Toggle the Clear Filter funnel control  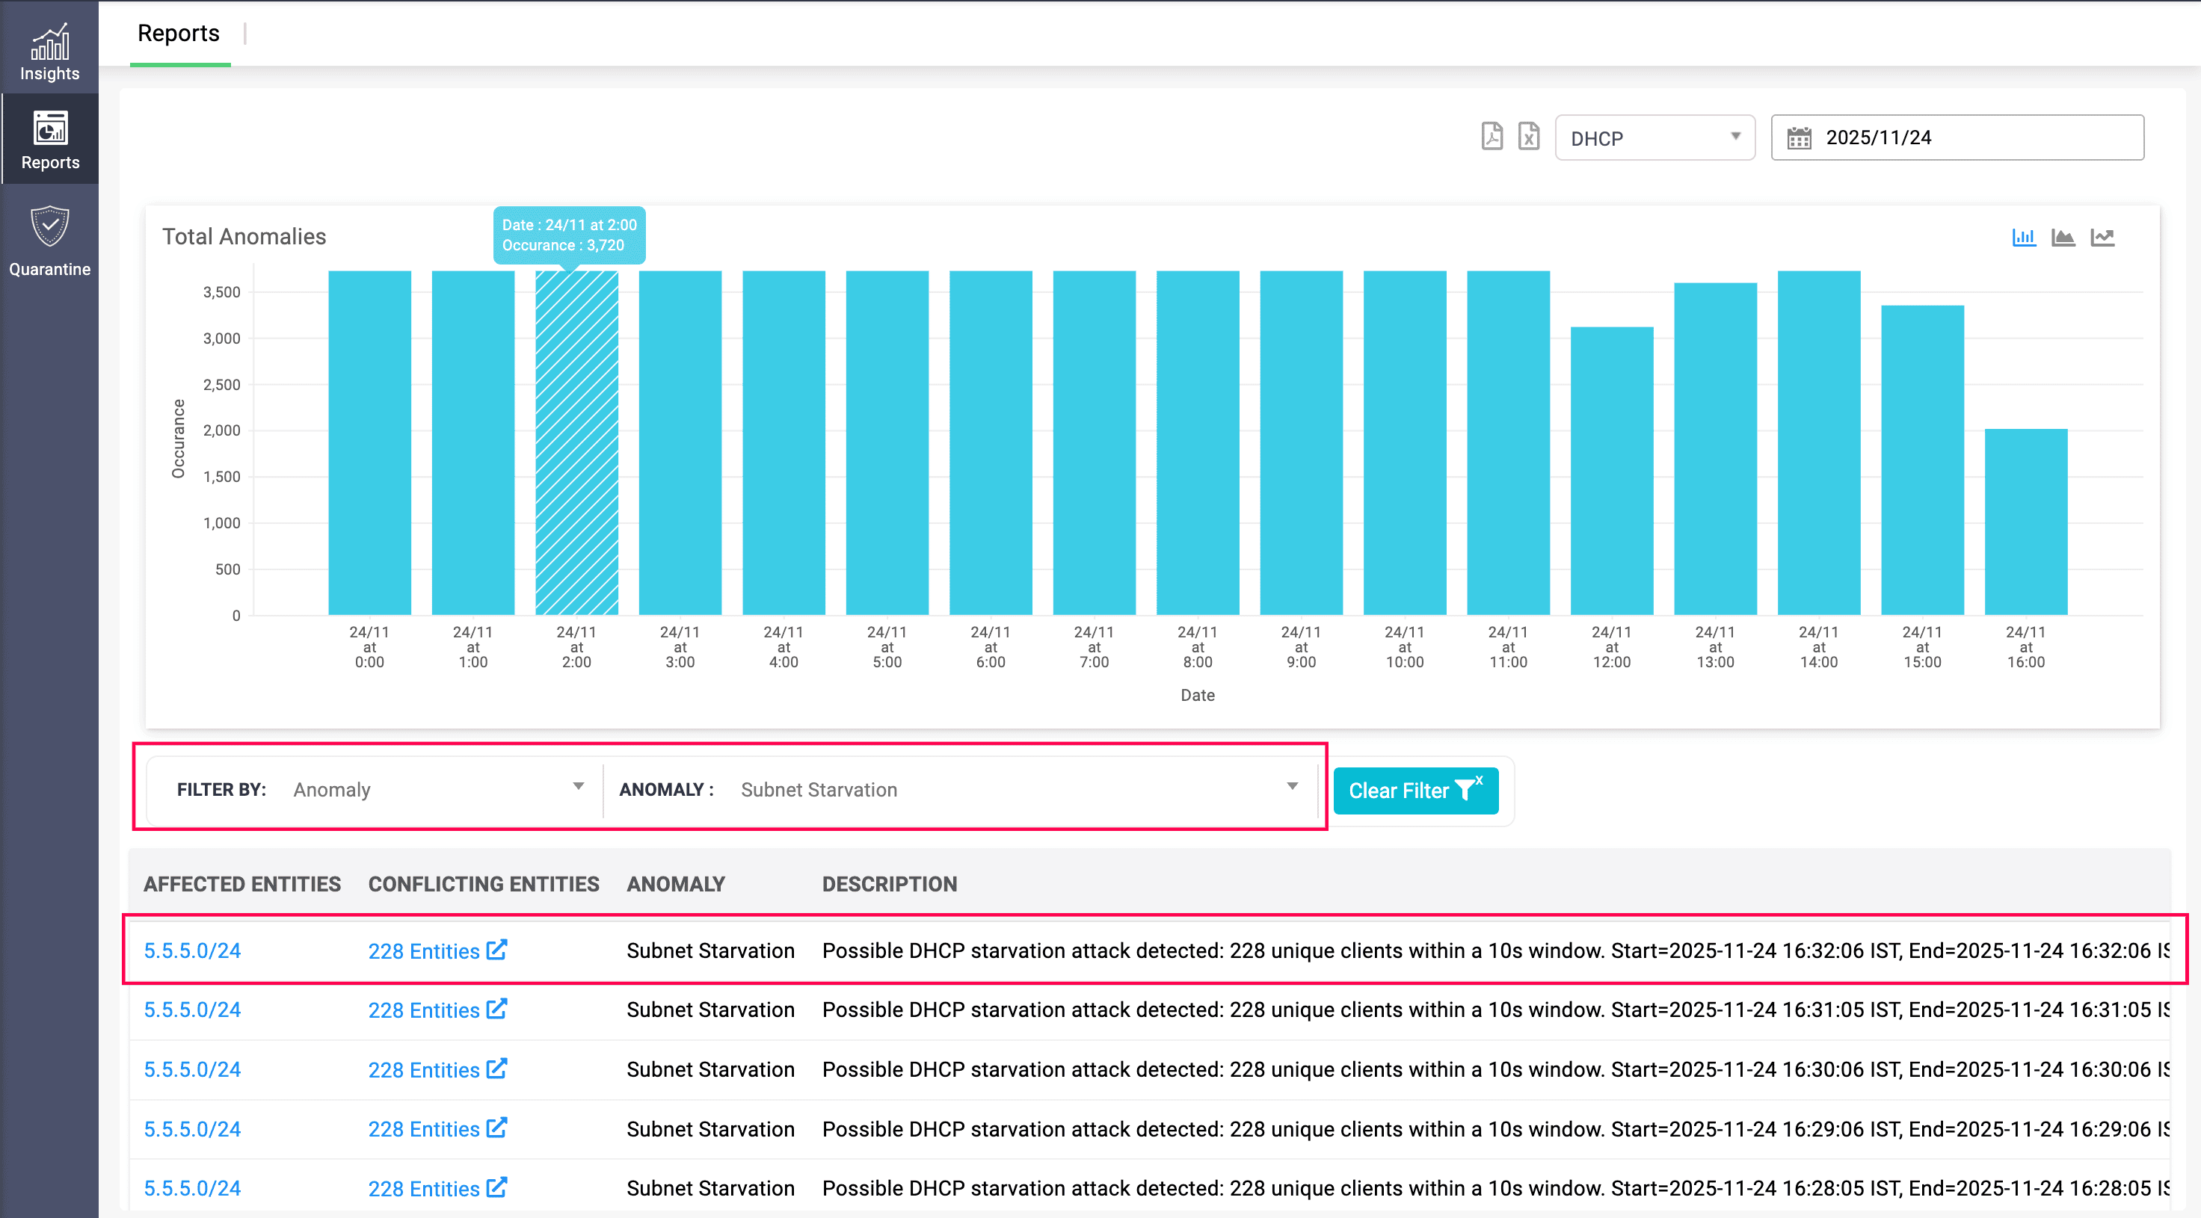[1469, 790]
